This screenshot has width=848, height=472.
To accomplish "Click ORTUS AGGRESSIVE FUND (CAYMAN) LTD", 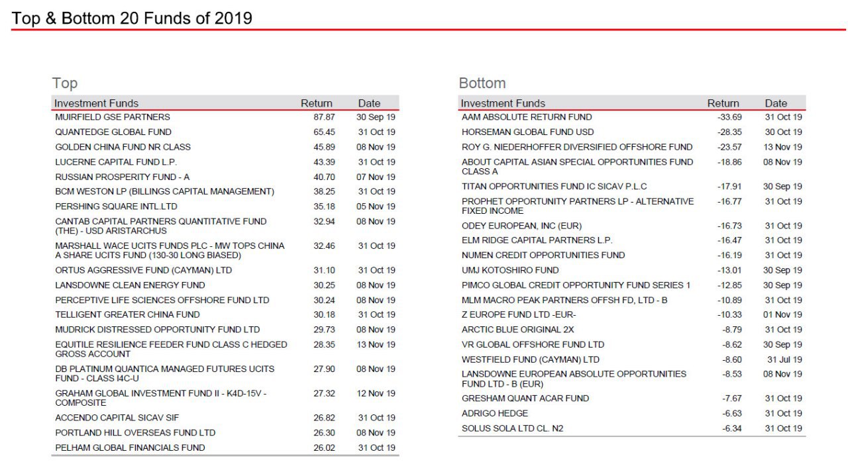I will 144,270.
